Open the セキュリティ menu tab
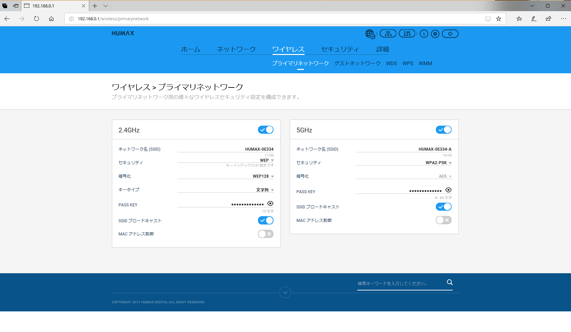 tap(340, 49)
